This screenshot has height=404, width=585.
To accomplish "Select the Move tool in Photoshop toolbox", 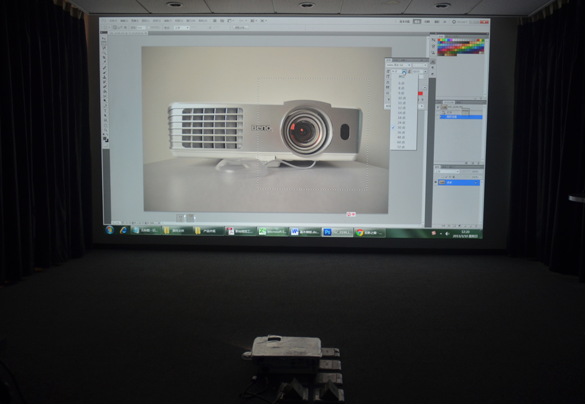I will (104, 39).
